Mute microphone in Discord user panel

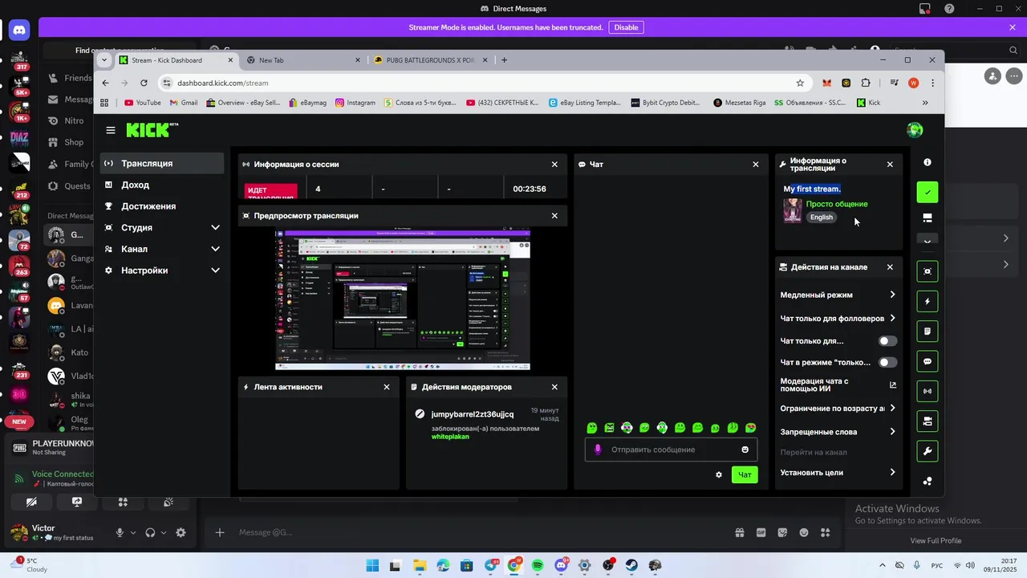[x=120, y=532]
